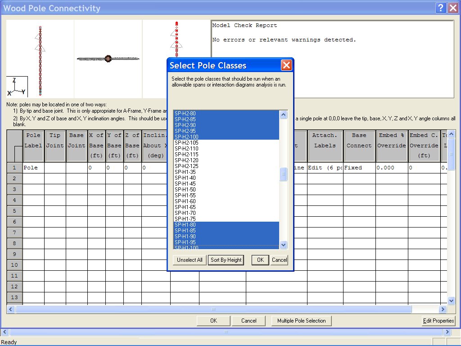Click the Help question mark icon in the title bar
This screenshot has height=346, width=461.
click(441, 8)
